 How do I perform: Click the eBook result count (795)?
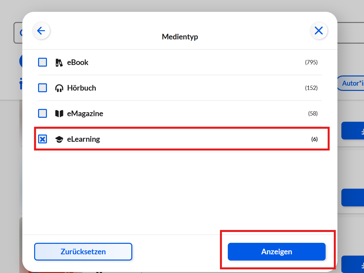click(311, 62)
